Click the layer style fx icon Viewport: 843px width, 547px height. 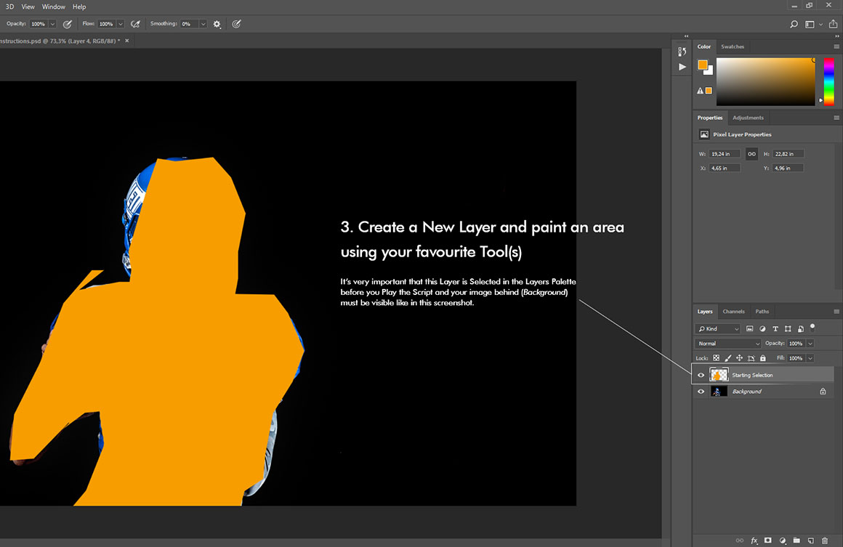(x=754, y=540)
